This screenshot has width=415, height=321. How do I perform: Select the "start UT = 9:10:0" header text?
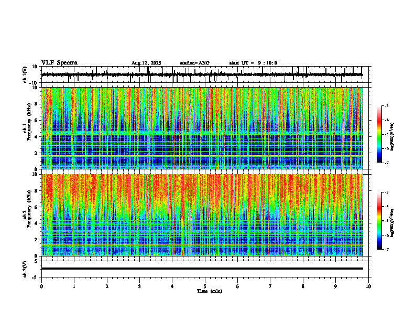pos(253,63)
